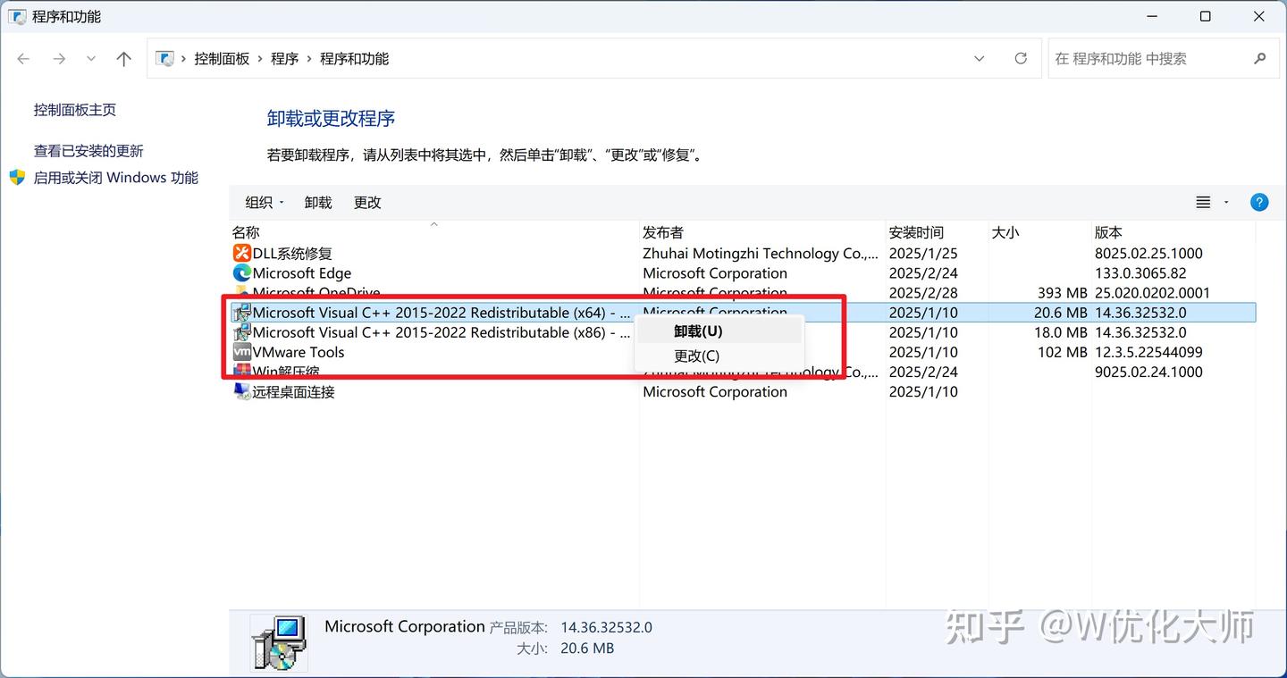
Task: Select 远程桌面连接 program icon
Action: (x=241, y=391)
